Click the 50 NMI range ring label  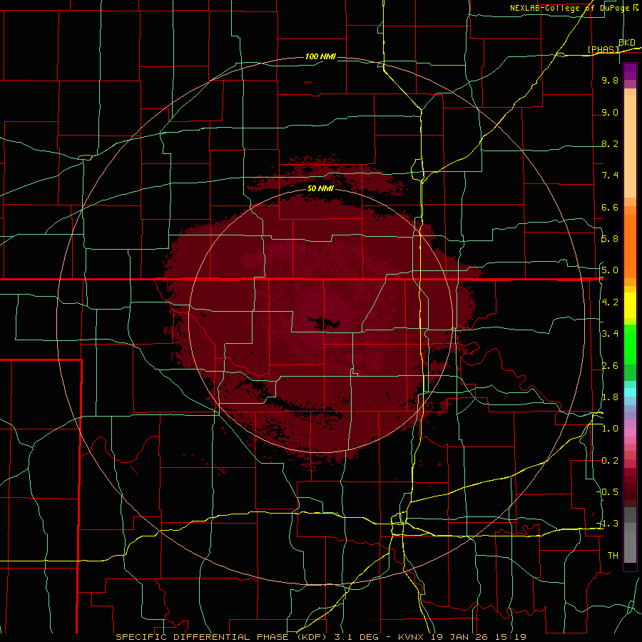click(320, 188)
